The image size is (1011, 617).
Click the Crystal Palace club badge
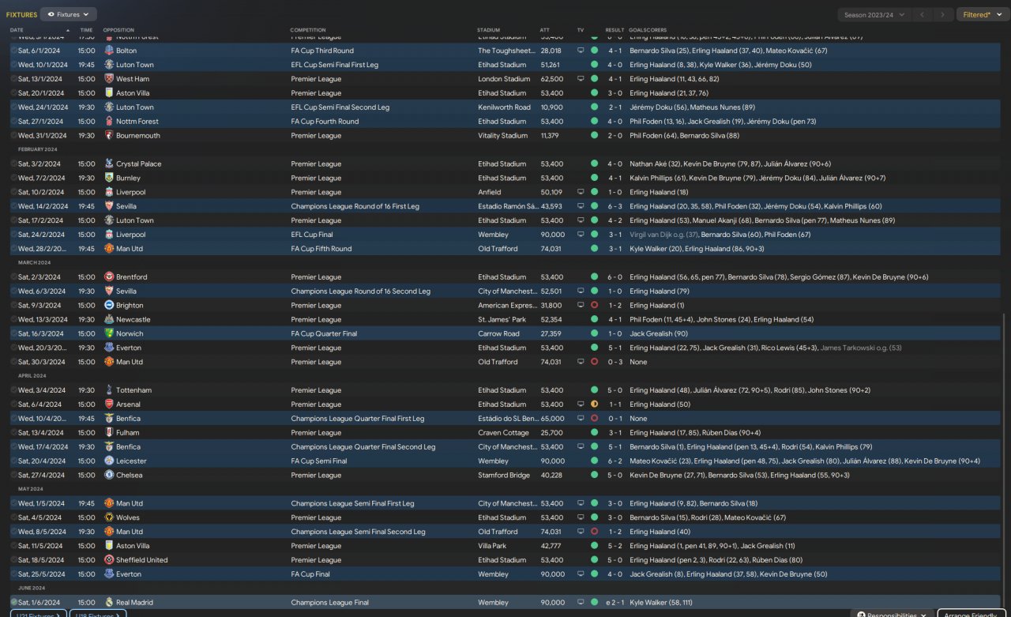click(x=109, y=164)
